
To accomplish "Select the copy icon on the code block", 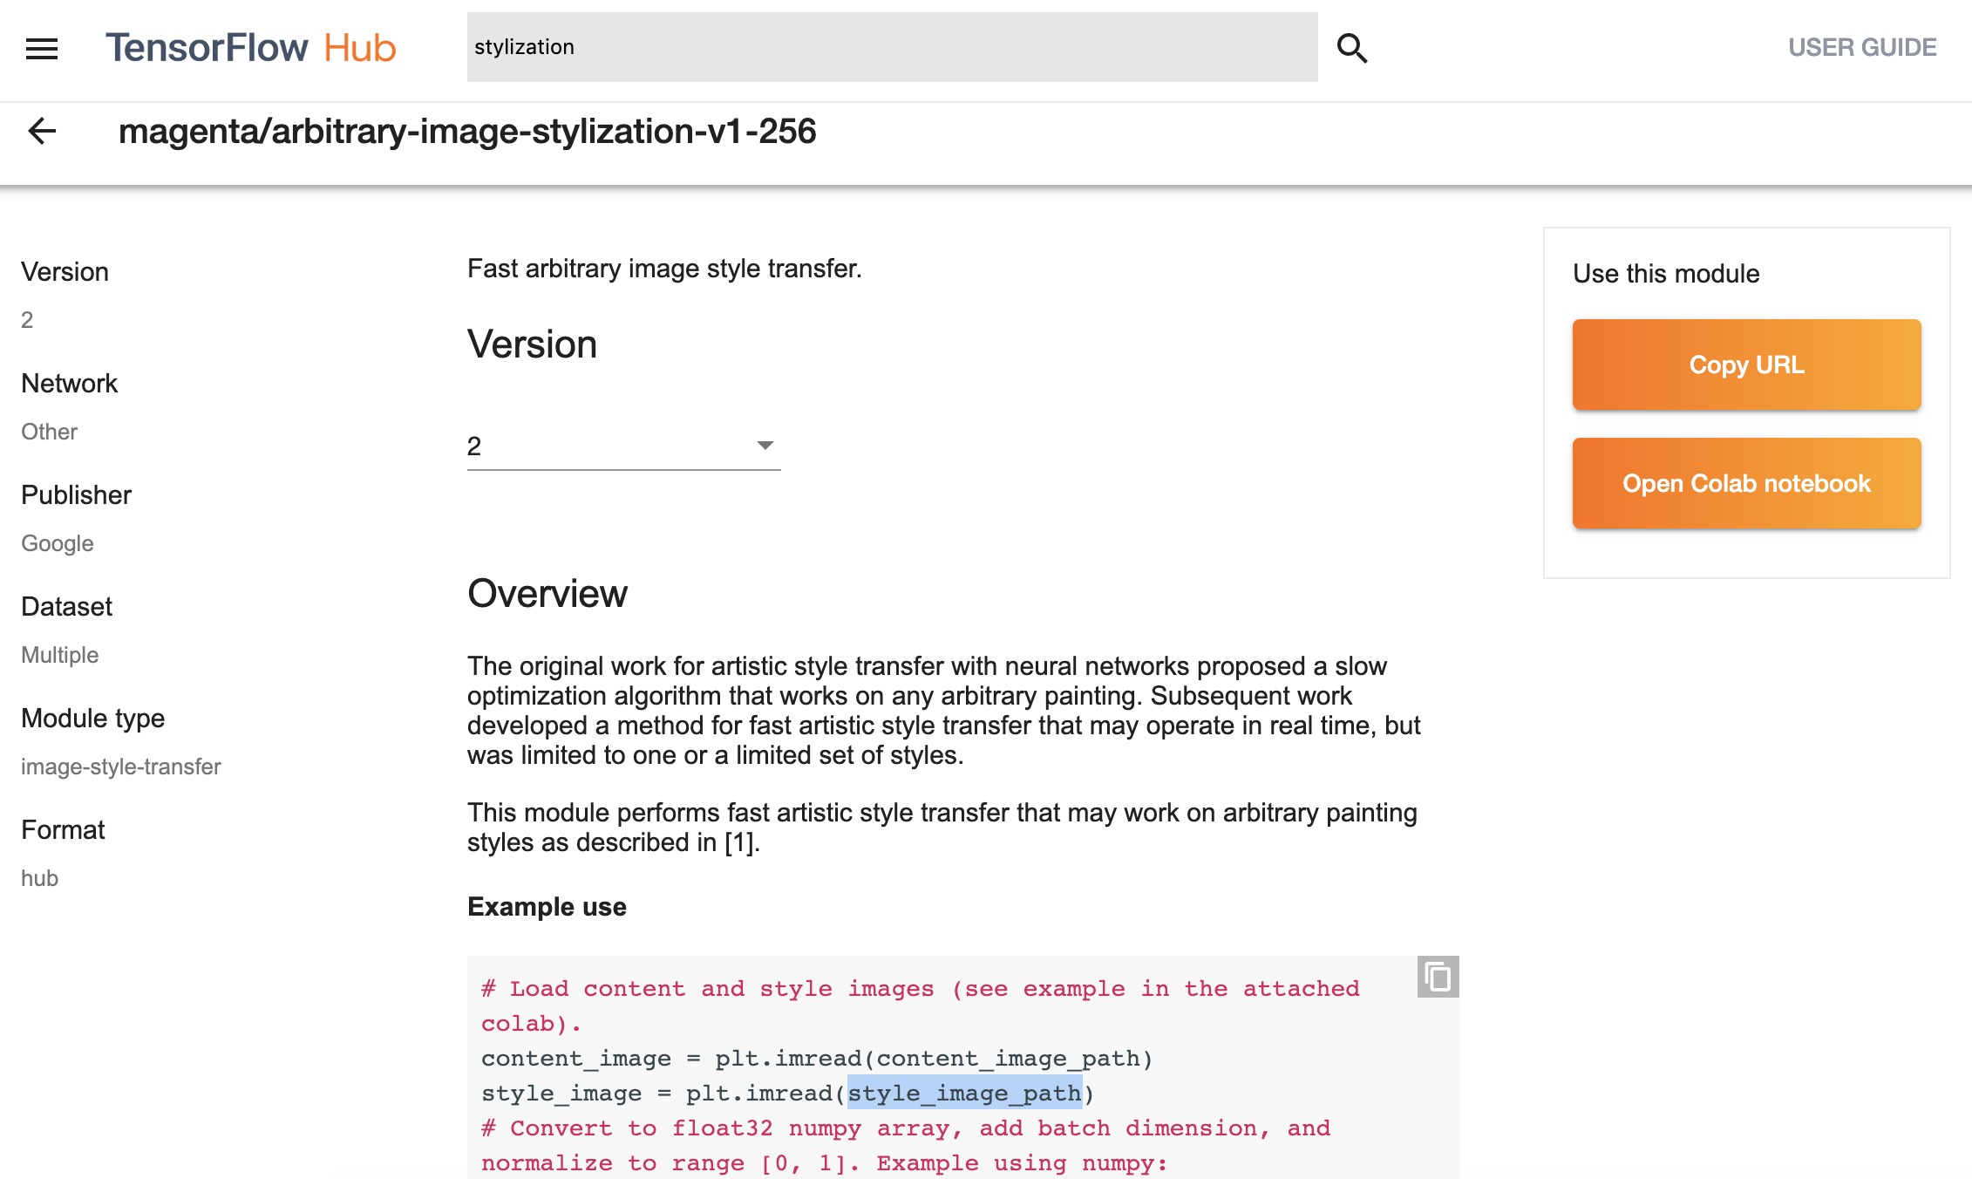I will (1437, 978).
